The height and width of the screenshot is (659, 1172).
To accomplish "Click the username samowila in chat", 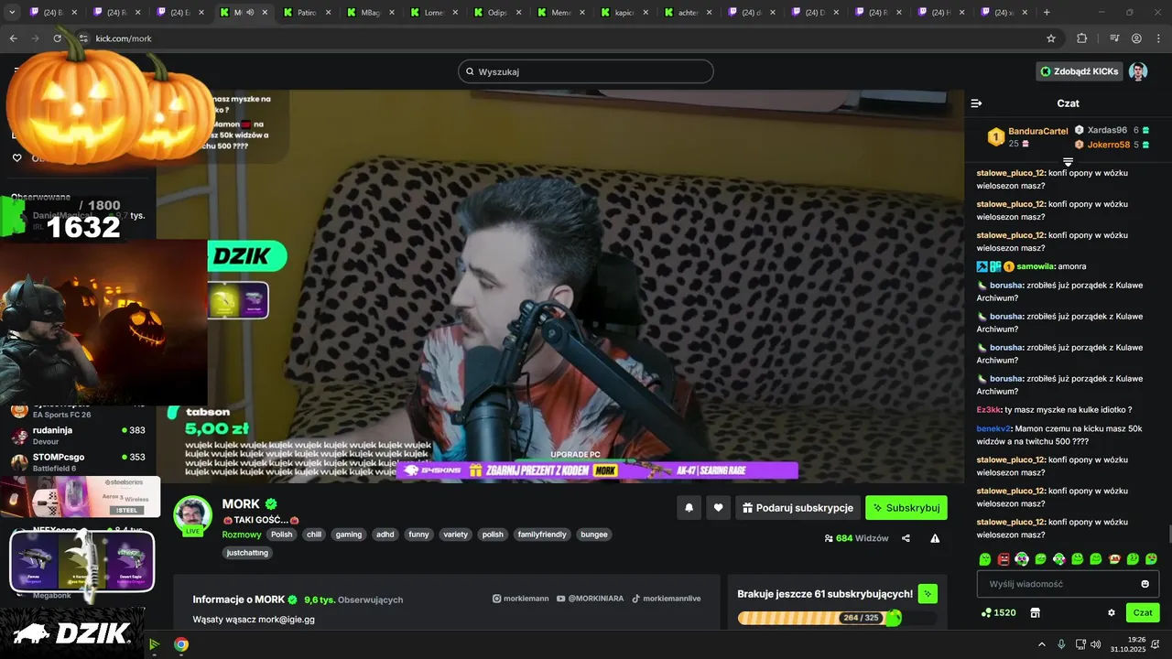I will 1036,266.
